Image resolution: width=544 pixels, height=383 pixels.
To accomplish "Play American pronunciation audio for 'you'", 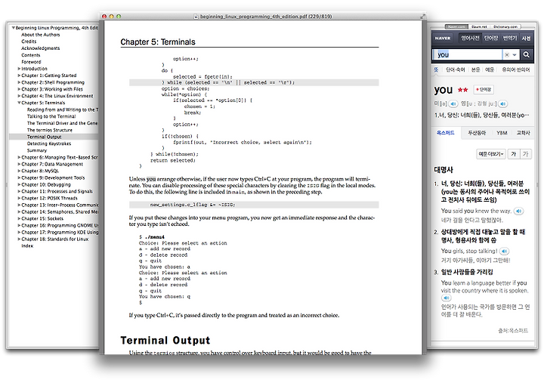I will pyautogui.click(x=453, y=103).
